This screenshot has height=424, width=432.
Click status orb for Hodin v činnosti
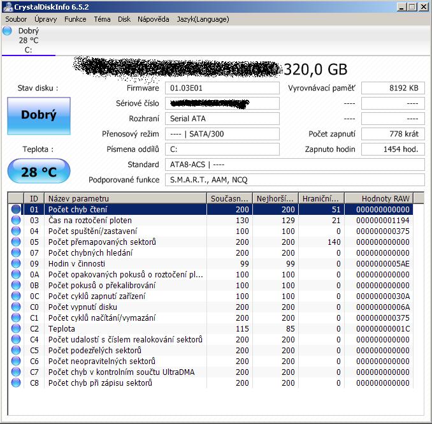16,263
